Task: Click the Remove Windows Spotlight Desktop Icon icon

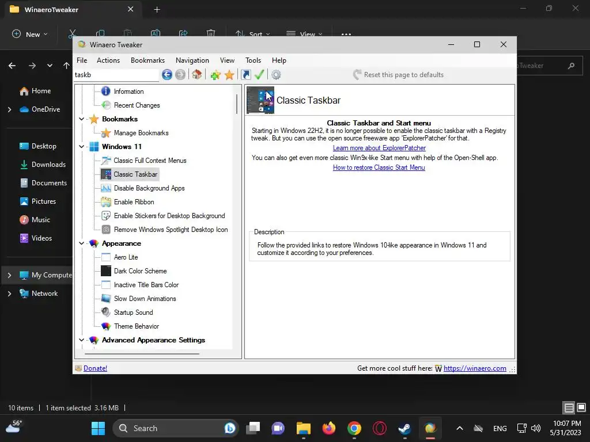Action: pyautogui.click(x=106, y=230)
